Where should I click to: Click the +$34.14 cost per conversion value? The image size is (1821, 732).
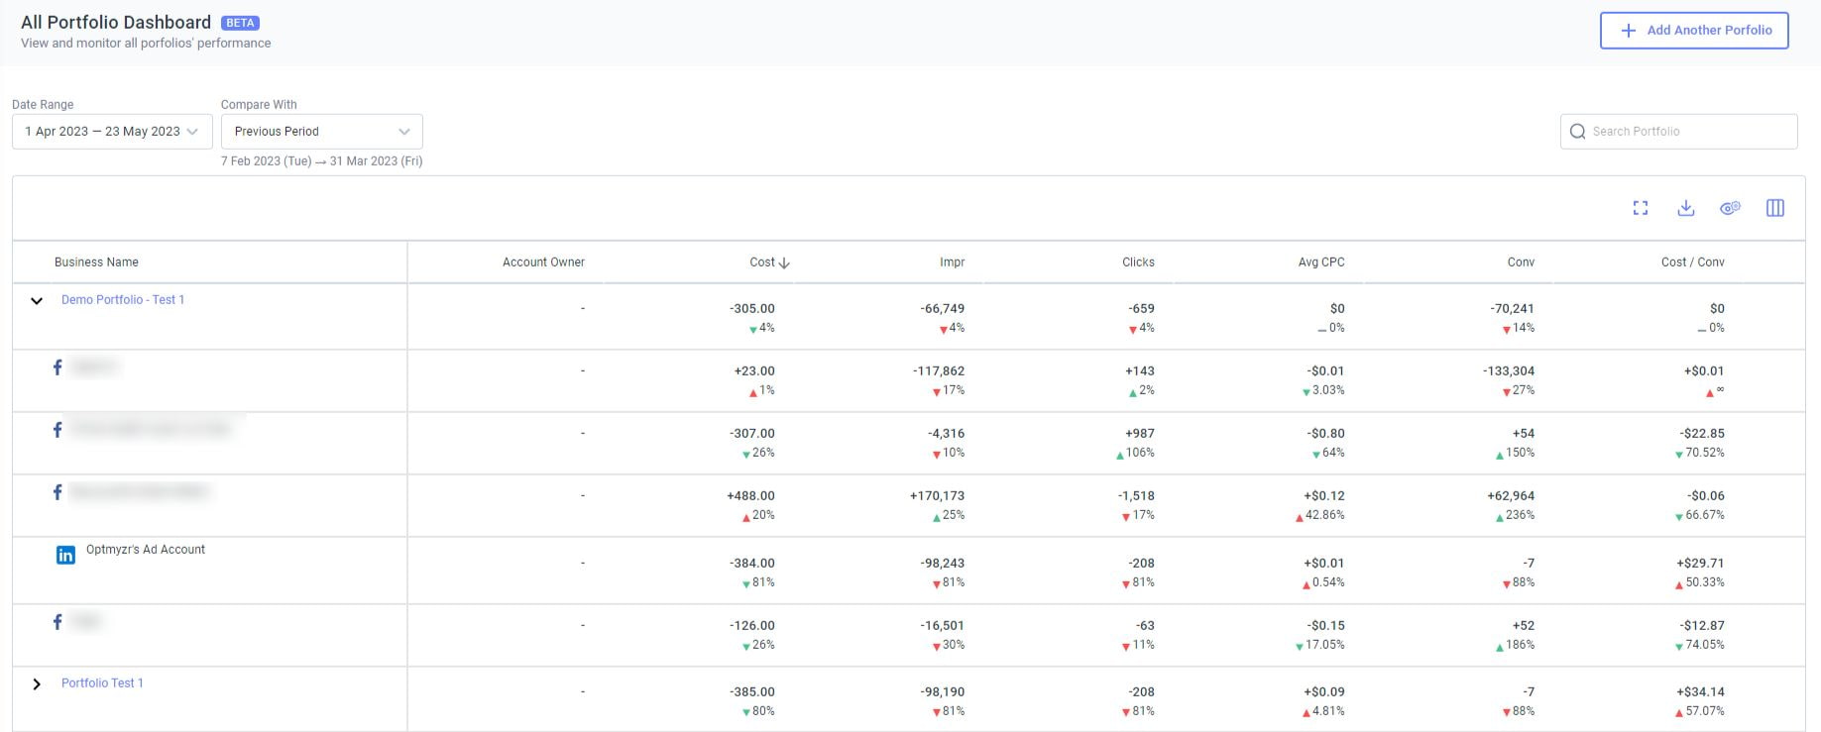(1700, 692)
